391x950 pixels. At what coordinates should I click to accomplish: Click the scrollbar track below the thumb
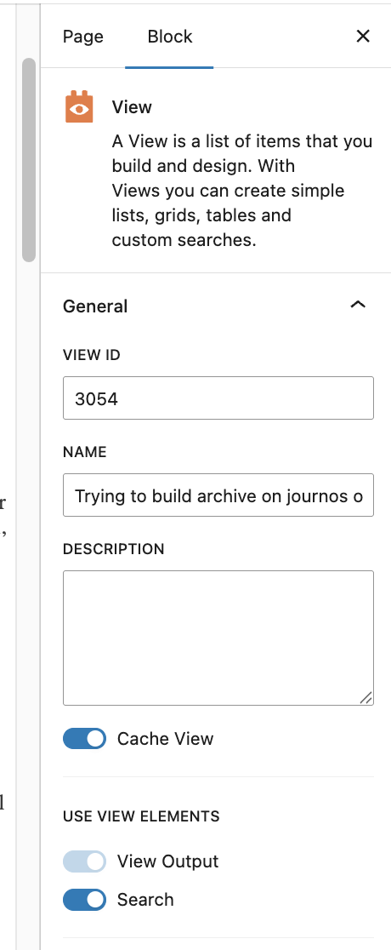coord(28,606)
